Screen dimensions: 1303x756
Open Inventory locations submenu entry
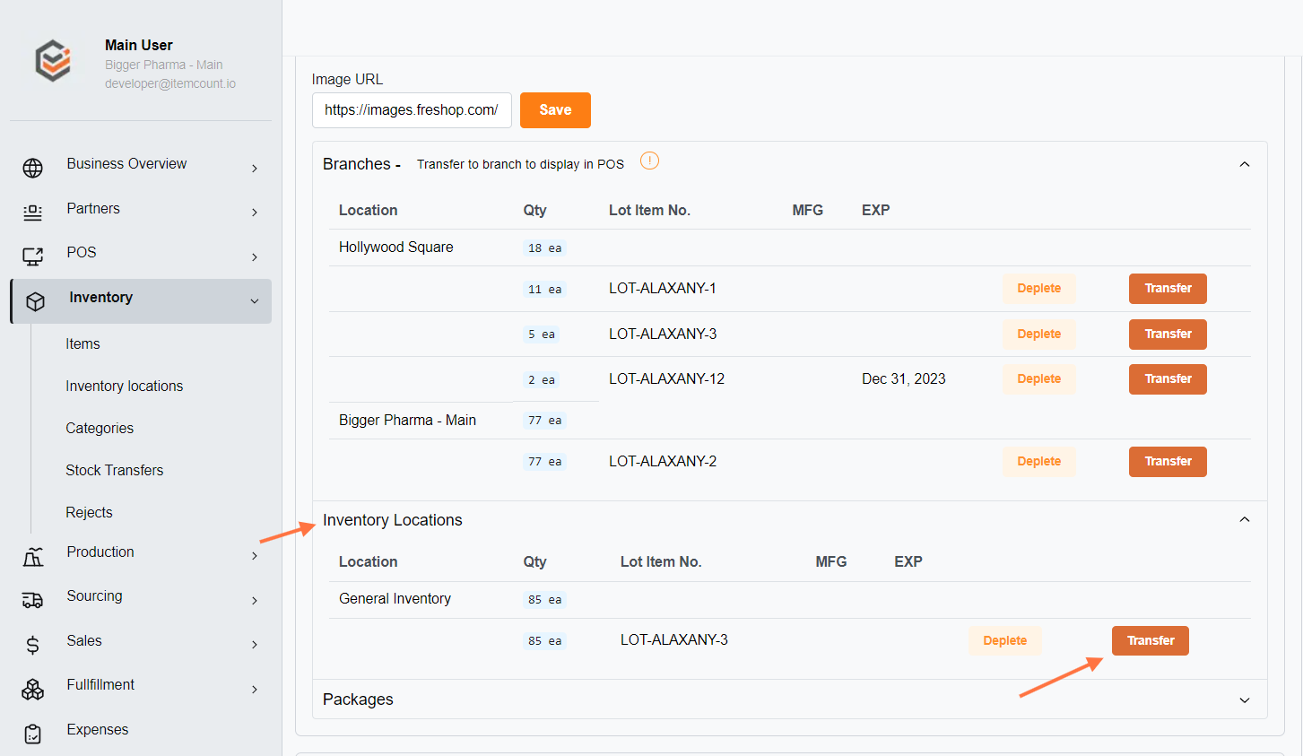tap(124, 386)
